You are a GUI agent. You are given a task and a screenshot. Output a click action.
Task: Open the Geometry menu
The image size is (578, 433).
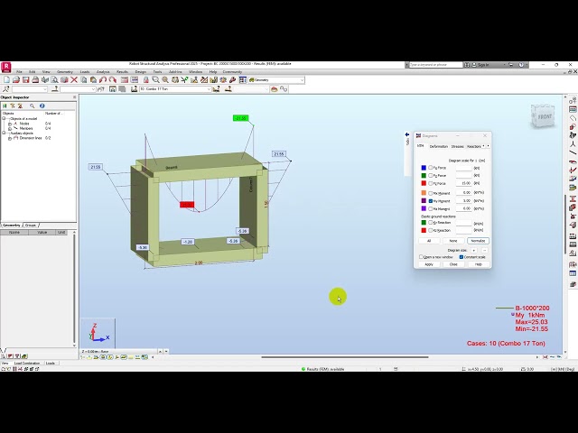tap(65, 72)
